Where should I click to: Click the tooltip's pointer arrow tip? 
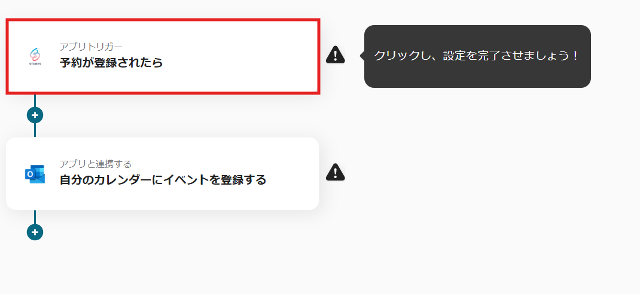361,56
